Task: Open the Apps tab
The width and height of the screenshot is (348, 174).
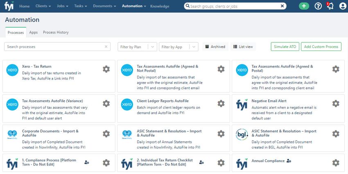Action: pyautogui.click(x=33, y=32)
